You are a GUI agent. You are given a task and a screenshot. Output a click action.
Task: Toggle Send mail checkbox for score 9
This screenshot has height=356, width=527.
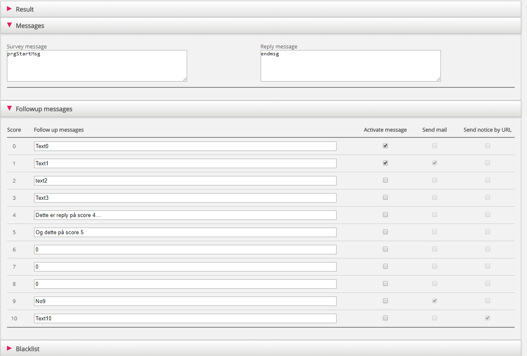pyautogui.click(x=434, y=301)
